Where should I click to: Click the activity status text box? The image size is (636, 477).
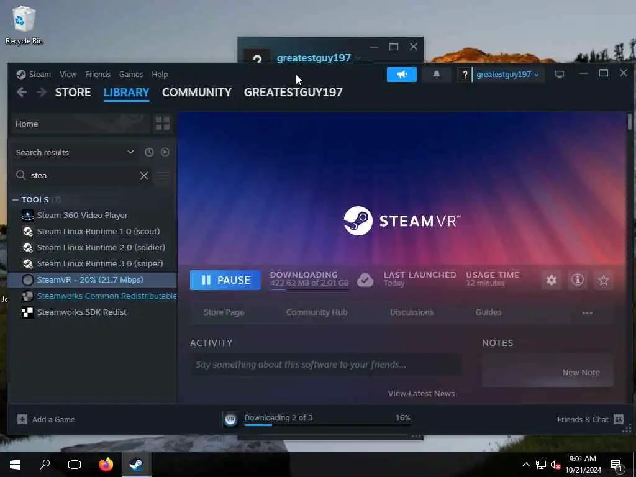click(x=326, y=364)
